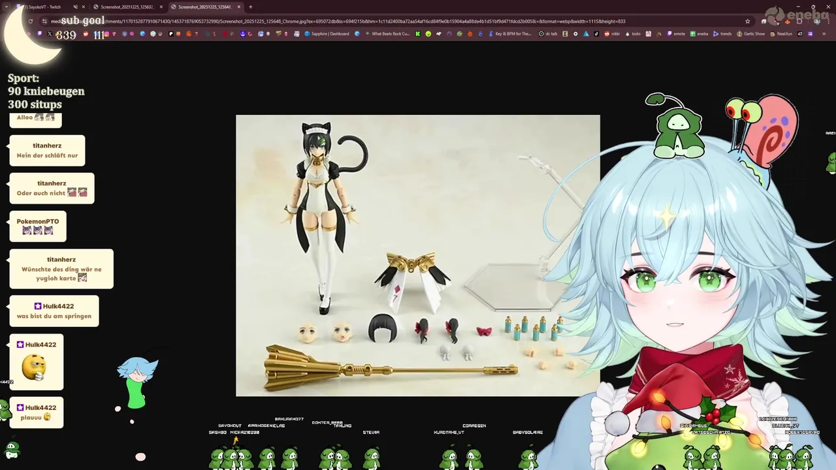Open the What Beats Rock bookmark

(x=387, y=33)
